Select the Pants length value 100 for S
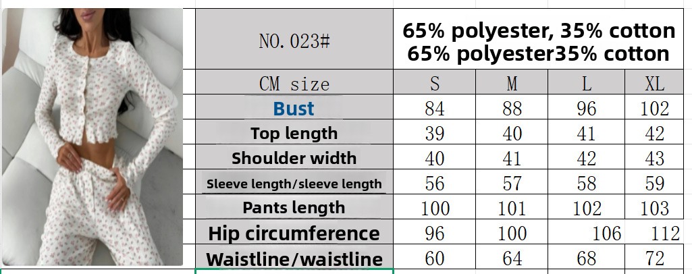Image resolution: width=692 pixels, height=274 pixels. click(x=435, y=209)
